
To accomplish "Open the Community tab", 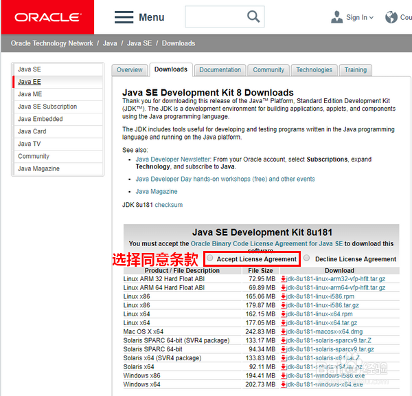I will pyautogui.click(x=268, y=70).
